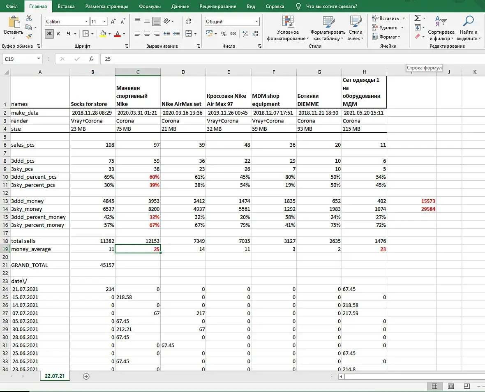Increase decimal places
The width and height of the screenshot is (485, 392).
[x=246, y=34]
